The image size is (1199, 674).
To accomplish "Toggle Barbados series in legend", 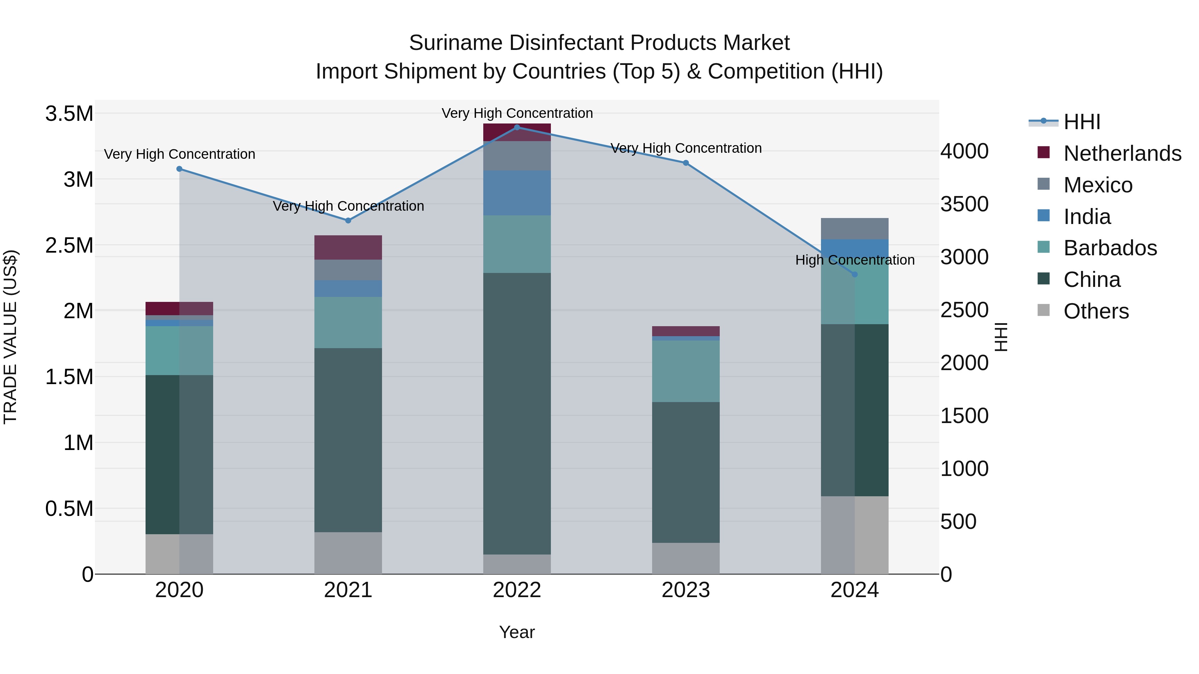I will tap(1097, 248).
